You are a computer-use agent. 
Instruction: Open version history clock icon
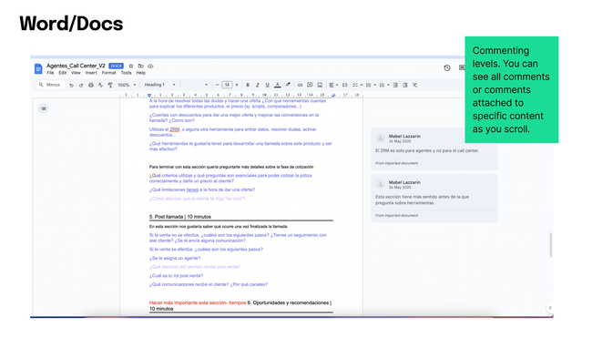(x=447, y=68)
